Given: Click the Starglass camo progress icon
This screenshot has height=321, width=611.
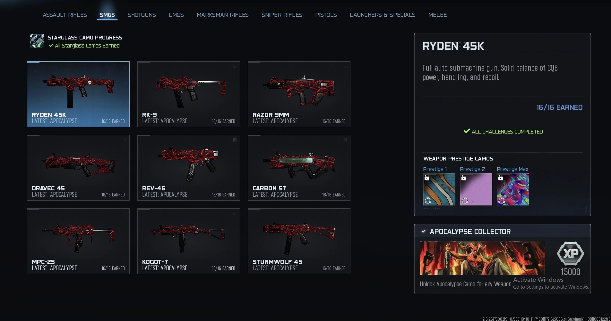Looking at the screenshot, I should (x=37, y=41).
